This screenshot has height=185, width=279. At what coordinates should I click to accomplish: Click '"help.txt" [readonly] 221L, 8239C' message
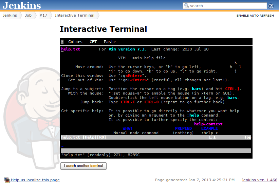coord(100,155)
